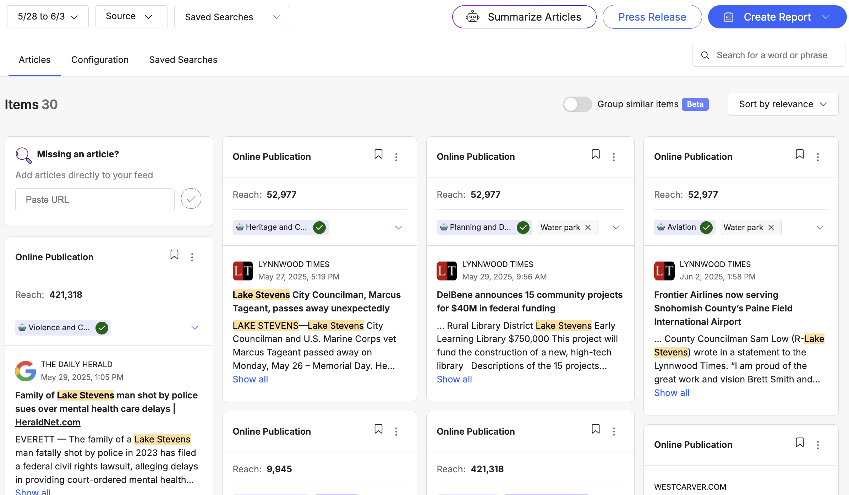Click the Missing an article magnifier icon
This screenshot has width=849, height=495.
click(x=23, y=155)
